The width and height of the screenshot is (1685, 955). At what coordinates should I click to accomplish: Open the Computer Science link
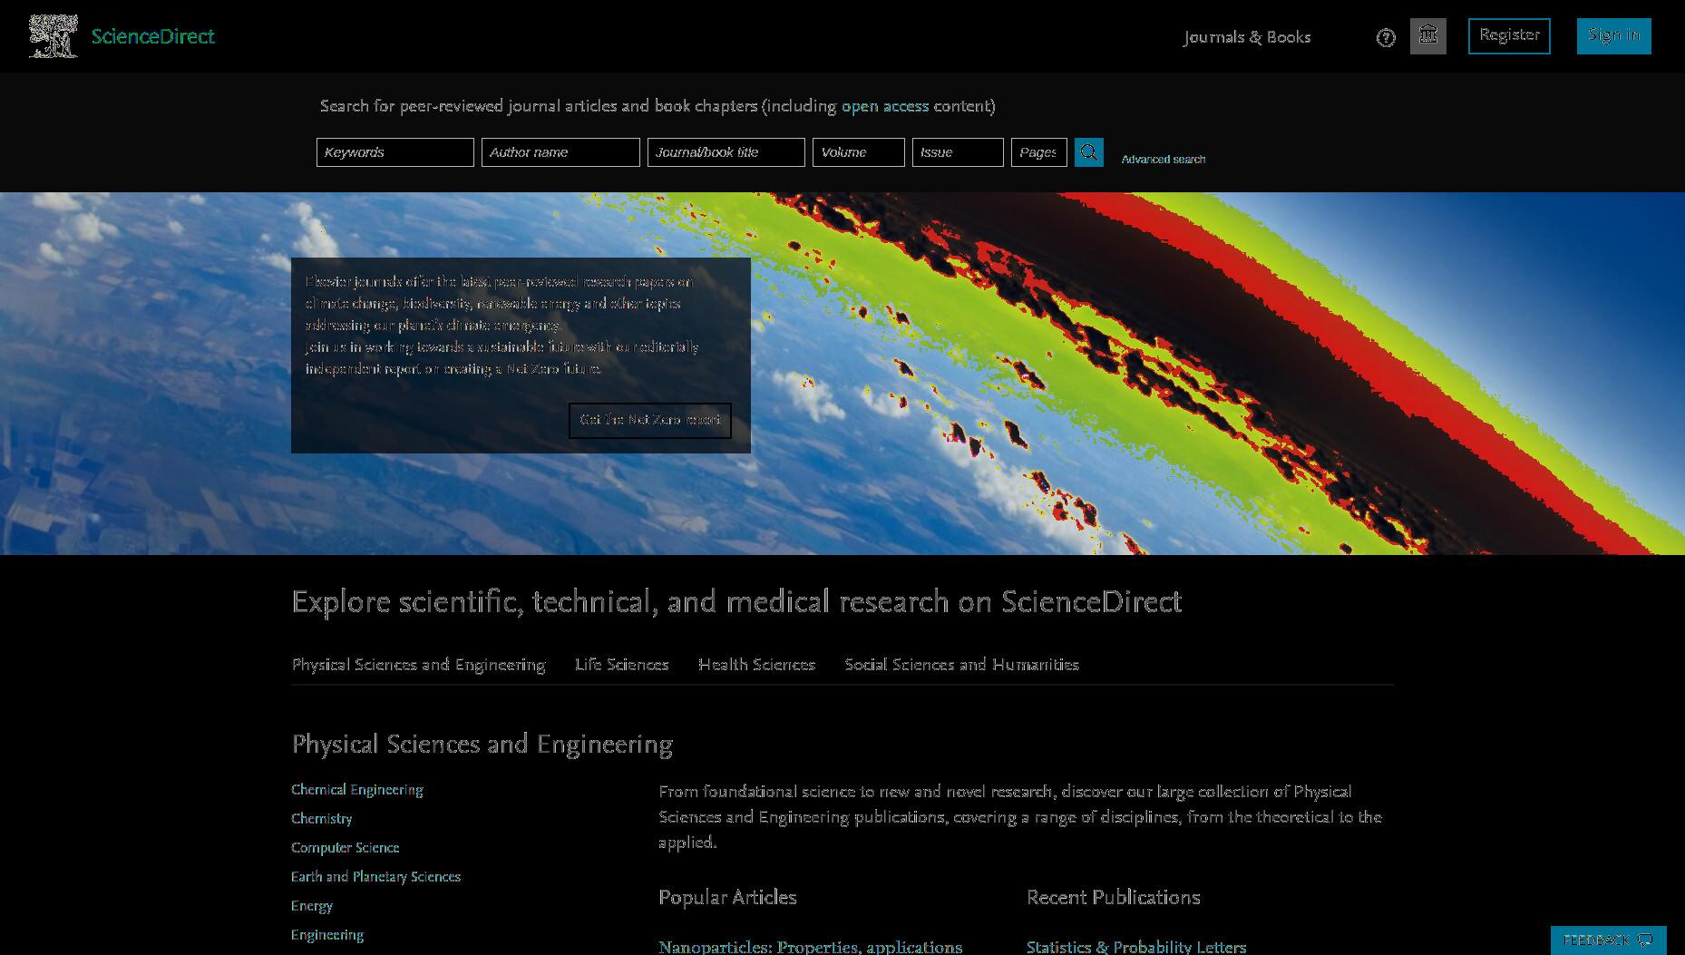(x=346, y=848)
